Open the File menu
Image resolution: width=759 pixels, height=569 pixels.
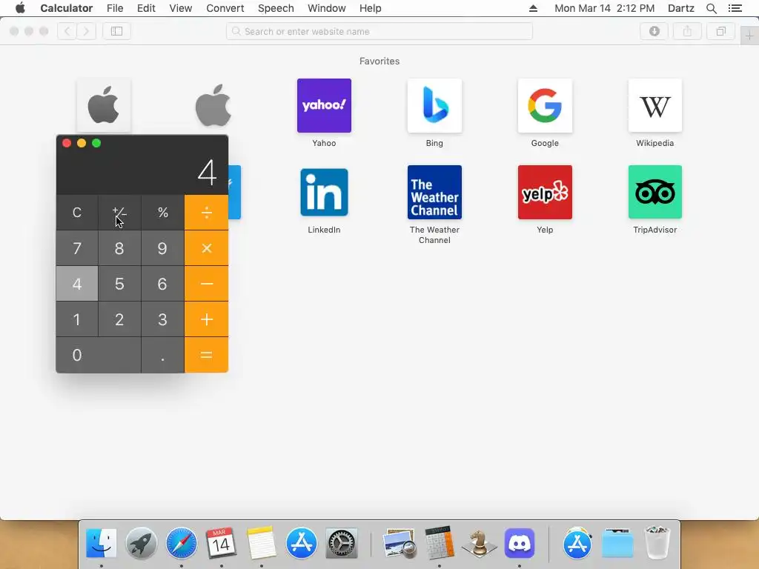point(115,8)
